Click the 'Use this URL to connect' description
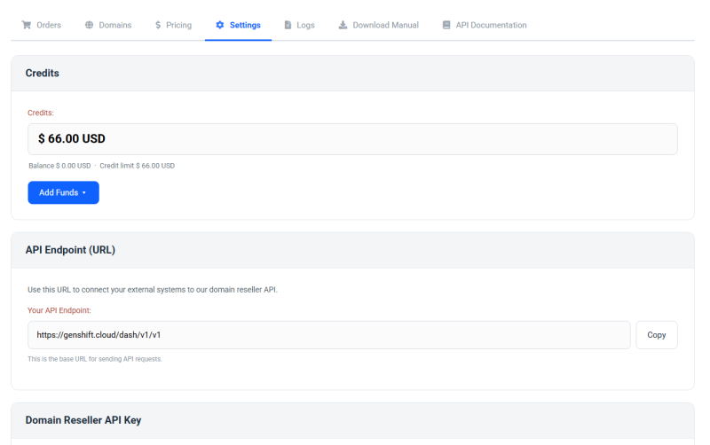710x445 pixels. pyautogui.click(x=153, y=290)
